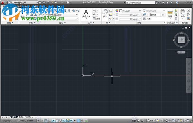This screenshot has height=123, width=193.
Task: Open the lineweight ByLayer dropdown
Action: point(130,15)
